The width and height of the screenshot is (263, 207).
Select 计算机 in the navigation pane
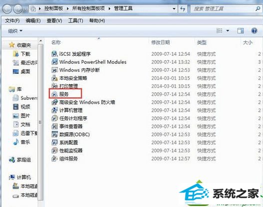pyautogui.click(x=20, y=177)
